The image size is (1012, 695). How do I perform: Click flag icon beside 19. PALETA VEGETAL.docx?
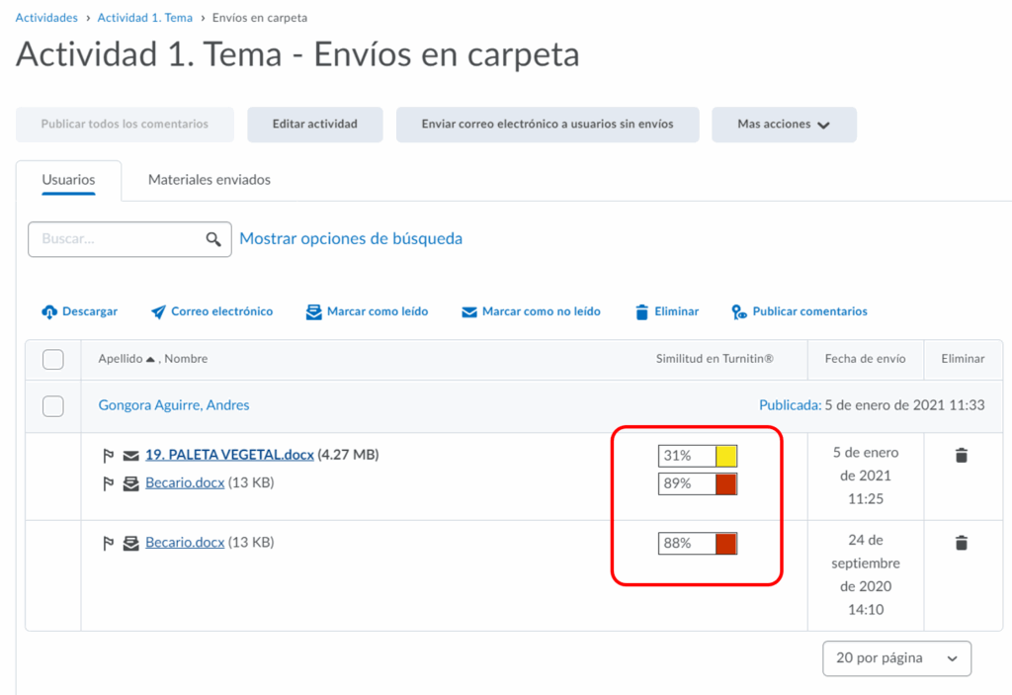109,456
